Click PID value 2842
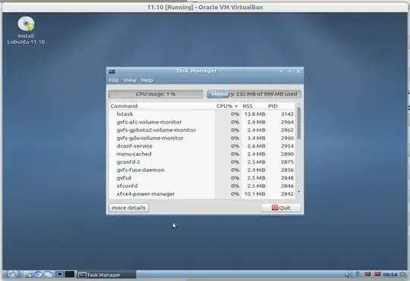The image size is (410, 281). click(x=287, y=194)
